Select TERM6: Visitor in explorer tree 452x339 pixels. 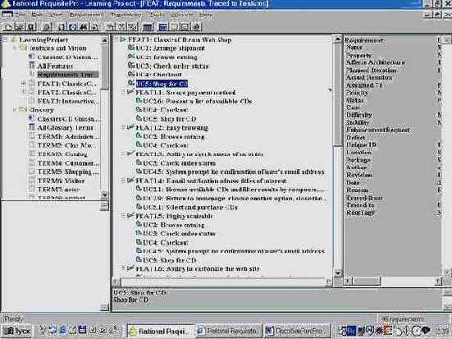pyautogui.click(x=61, y=181)
